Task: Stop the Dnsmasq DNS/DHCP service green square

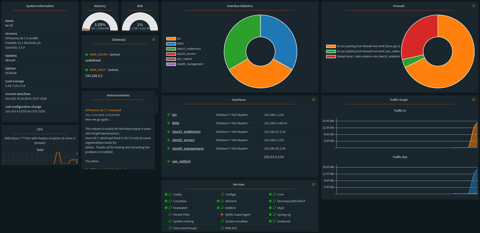Action: [x=270, y=201]
